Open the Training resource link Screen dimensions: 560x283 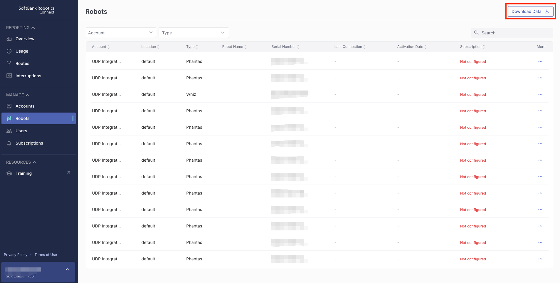[38, 173]
